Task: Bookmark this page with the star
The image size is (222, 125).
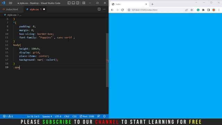Action: tap(191, 10)
